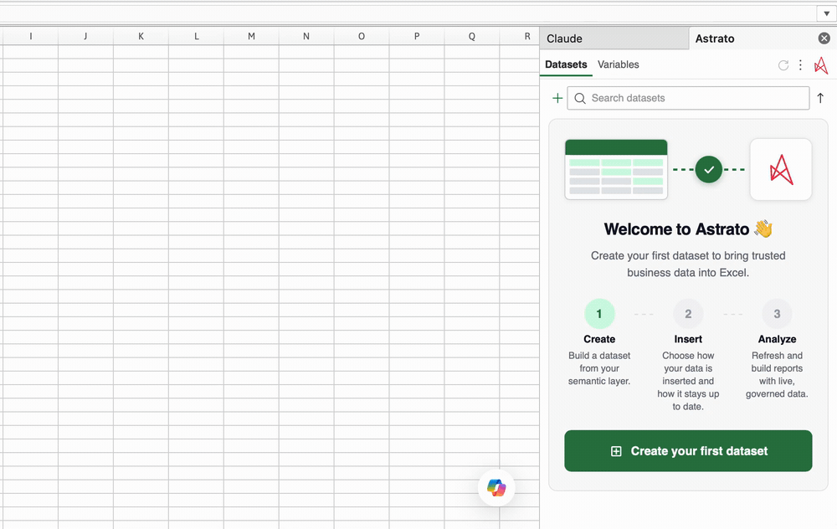Select column J header

click(85, 36)
